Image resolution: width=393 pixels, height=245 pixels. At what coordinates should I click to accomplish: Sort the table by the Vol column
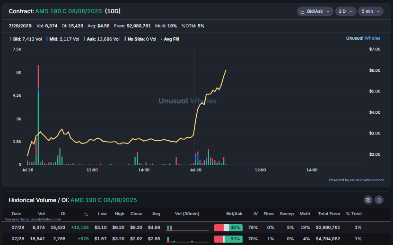point(41,214)
